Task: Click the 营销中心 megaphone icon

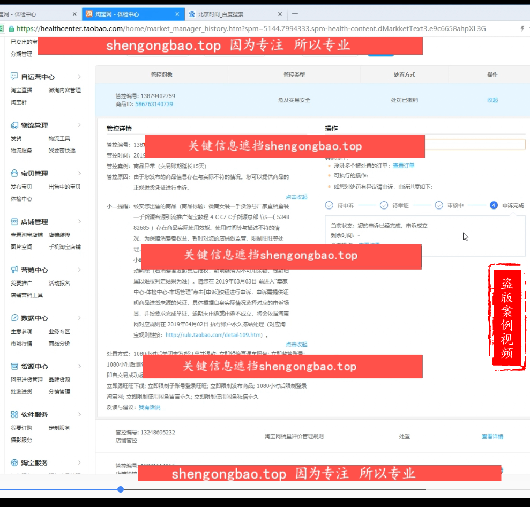Action: pos(14,270)
